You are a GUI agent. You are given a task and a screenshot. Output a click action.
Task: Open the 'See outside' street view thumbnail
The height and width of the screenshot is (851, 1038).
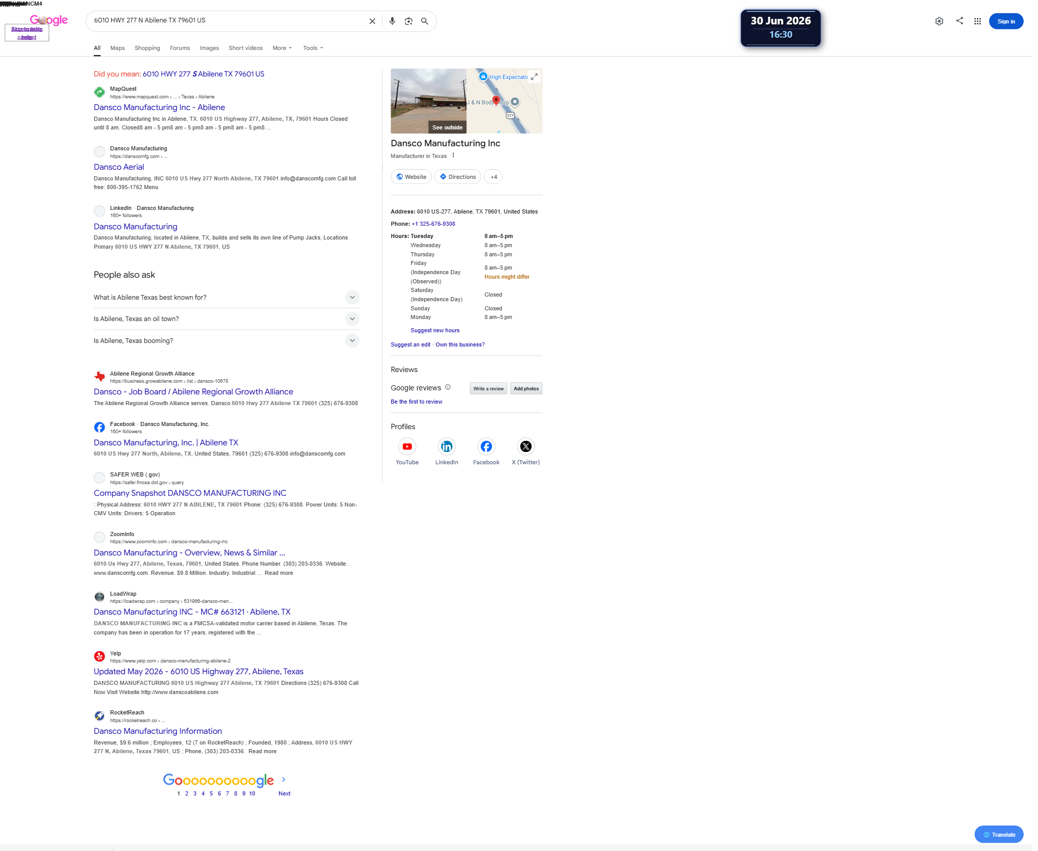coord(428,101)
